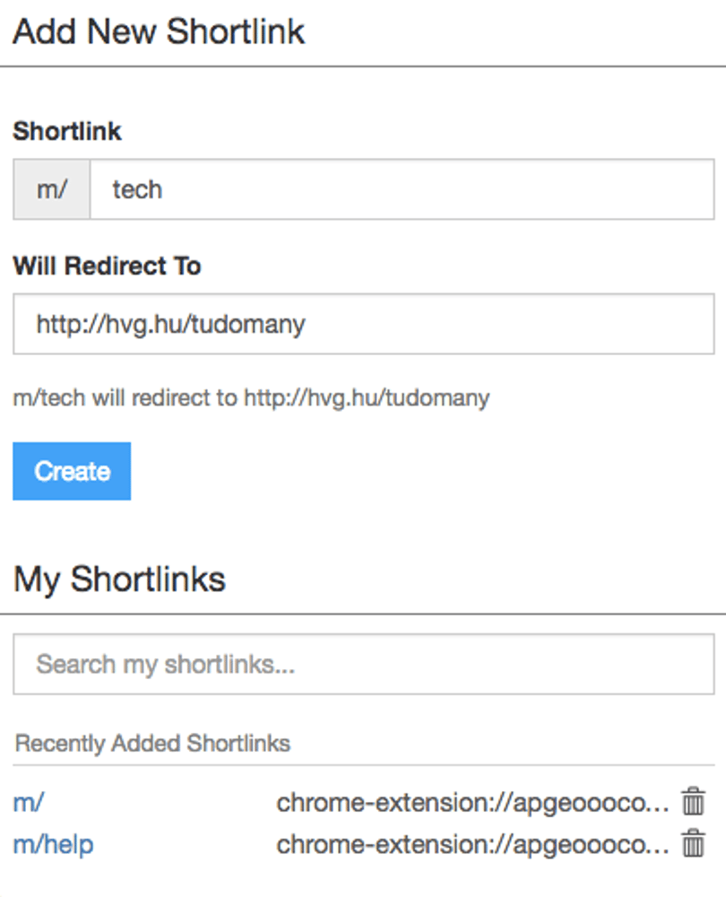Click the divider line below Add New Shortlink
726x897 pixels.
pyautogui.click(x=363, y=66)
